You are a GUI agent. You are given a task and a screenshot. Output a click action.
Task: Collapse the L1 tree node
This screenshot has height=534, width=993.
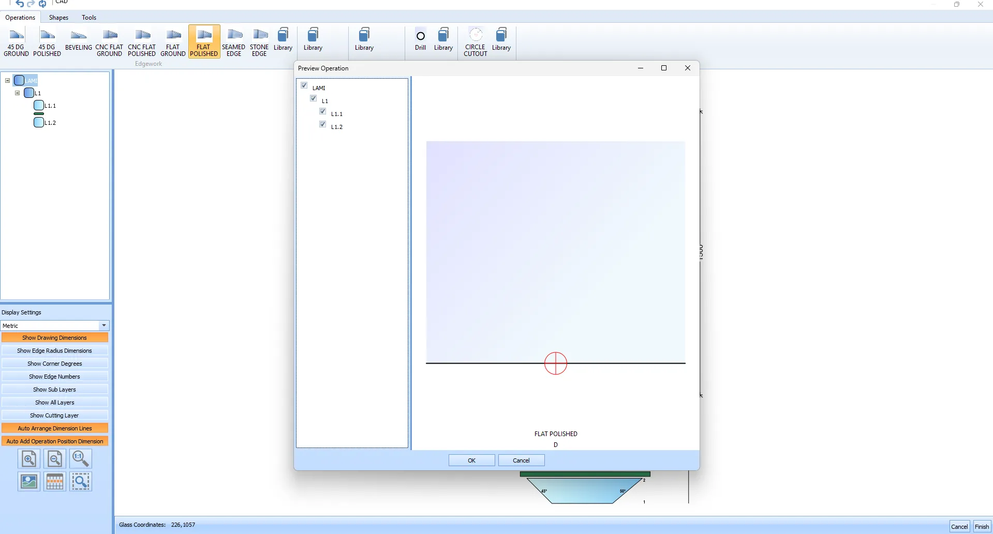[17, 93]
